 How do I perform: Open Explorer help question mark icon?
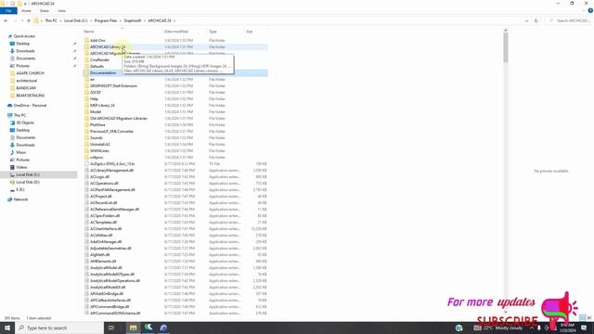pyautogui.click(x=590, y=11)
